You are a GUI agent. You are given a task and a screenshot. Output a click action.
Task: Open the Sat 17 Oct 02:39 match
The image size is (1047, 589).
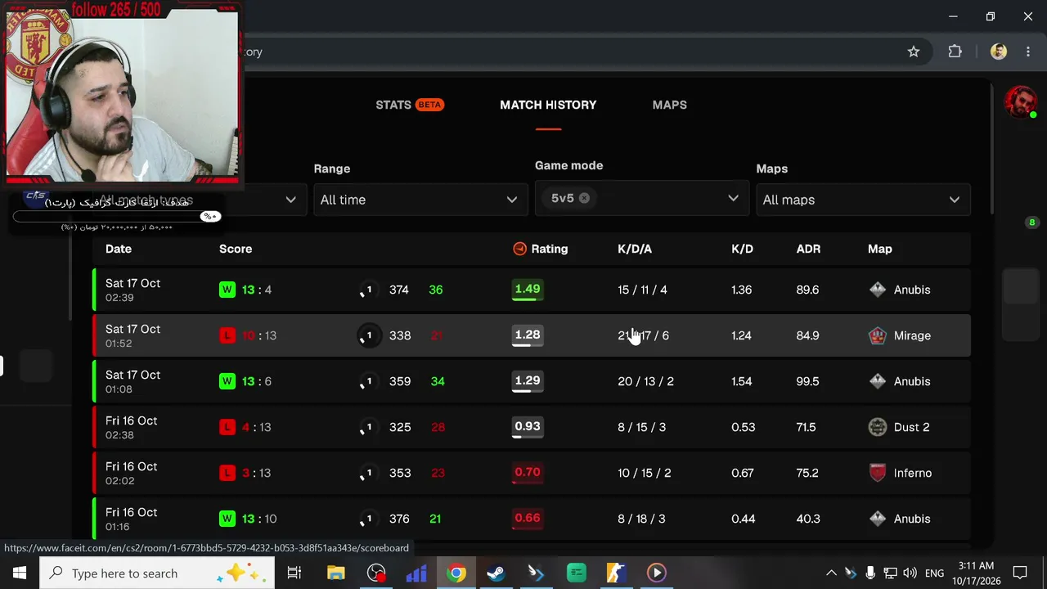(x=532, y=290)
